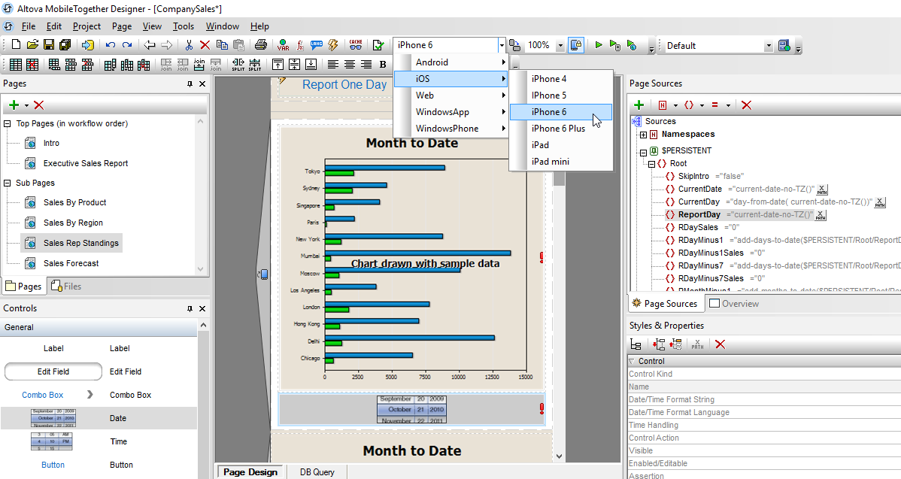Viewport: 901px width, 479px height.
Task: Open the Android submenu
Action: point(451,62)
